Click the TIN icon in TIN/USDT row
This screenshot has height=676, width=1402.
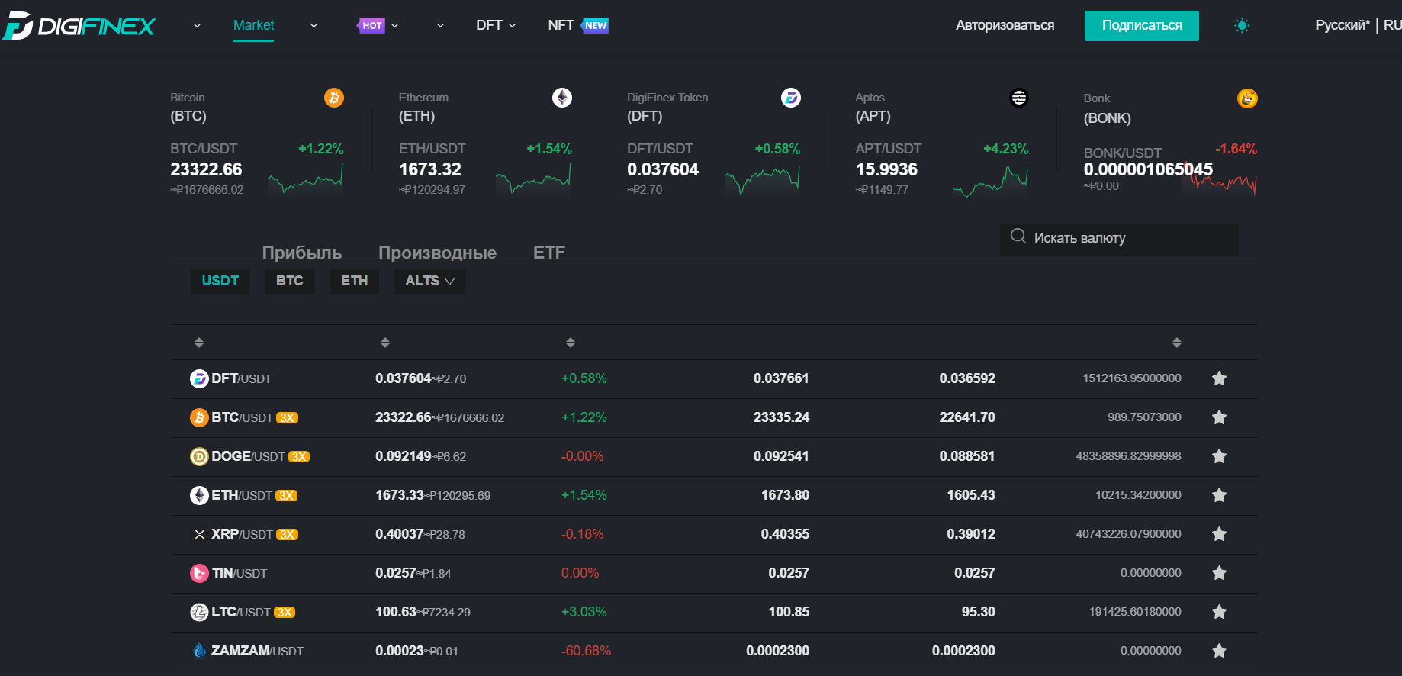(199, 573)
